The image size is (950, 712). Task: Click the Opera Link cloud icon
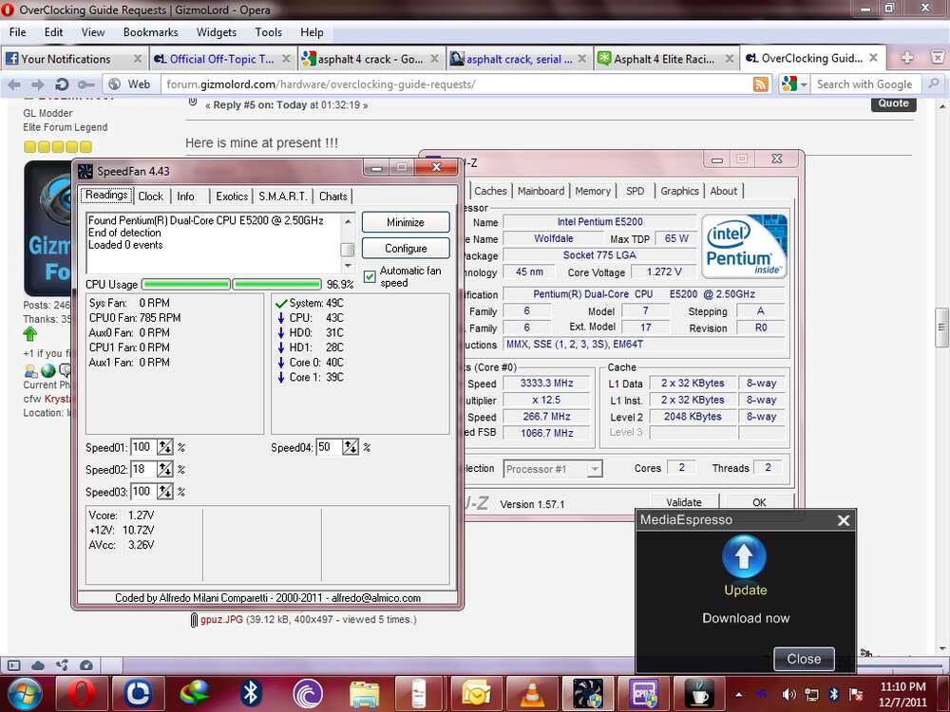coord(38,665)
